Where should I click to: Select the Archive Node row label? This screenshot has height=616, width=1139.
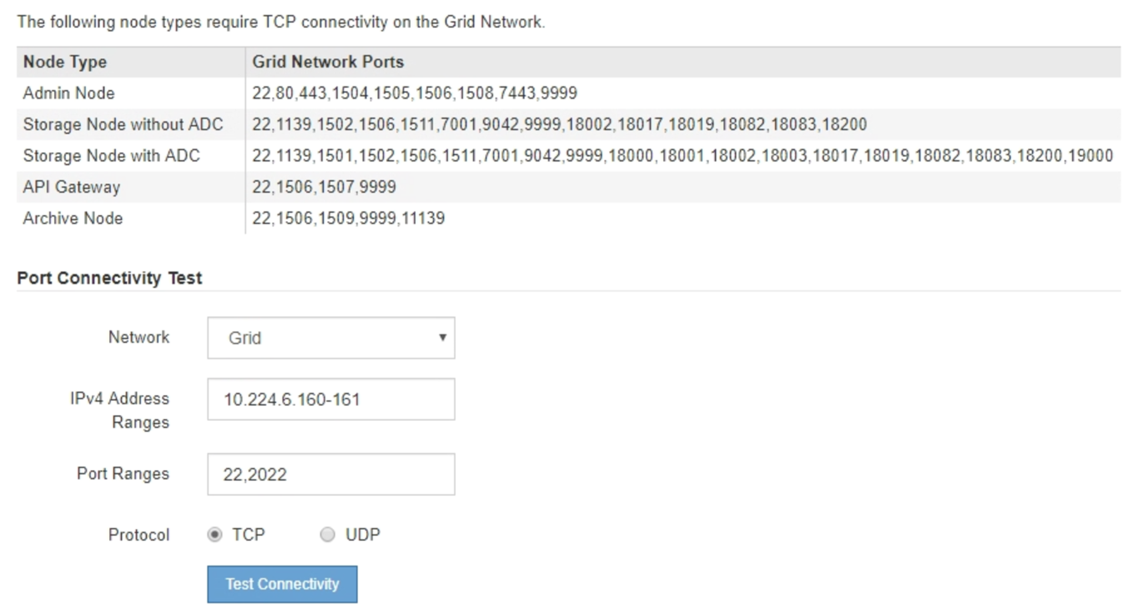click(73, 219)
